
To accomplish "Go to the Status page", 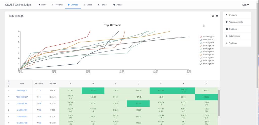I will click(x=88, y=5).
